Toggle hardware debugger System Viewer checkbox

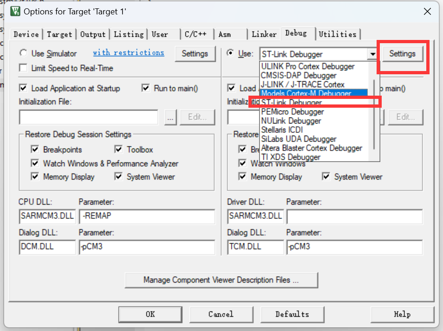326,176
